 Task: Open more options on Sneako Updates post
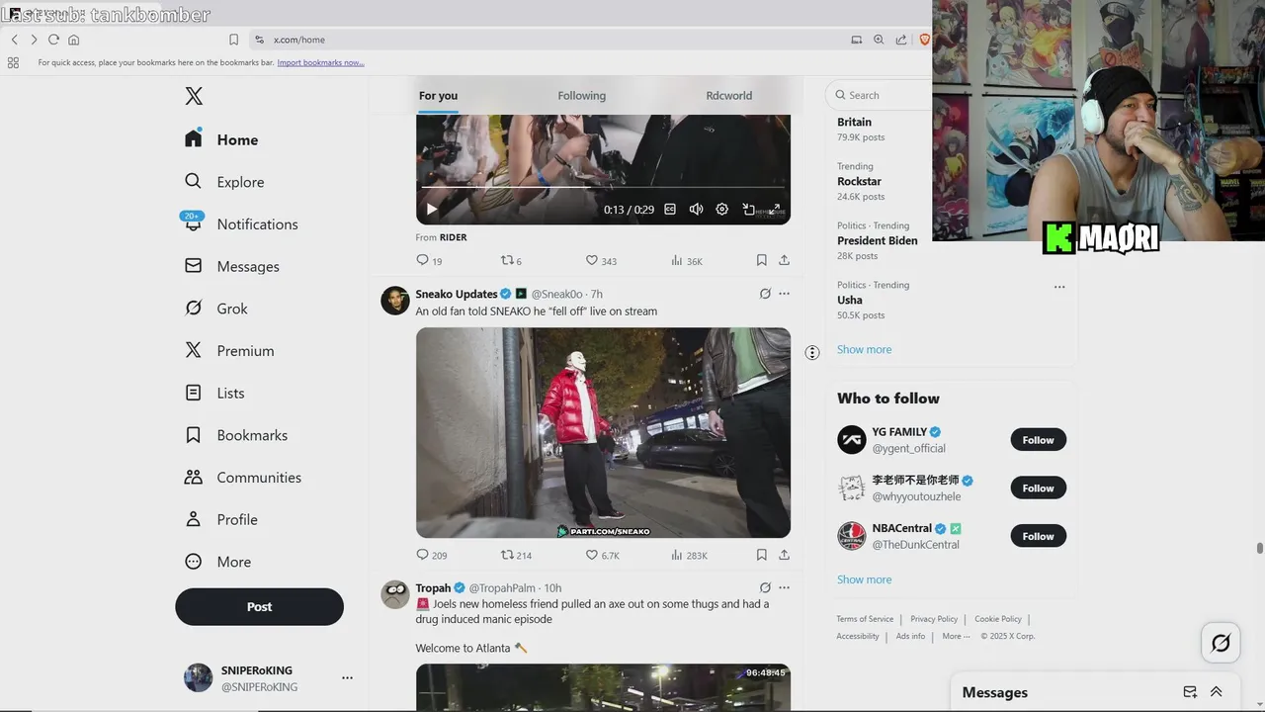784,294
